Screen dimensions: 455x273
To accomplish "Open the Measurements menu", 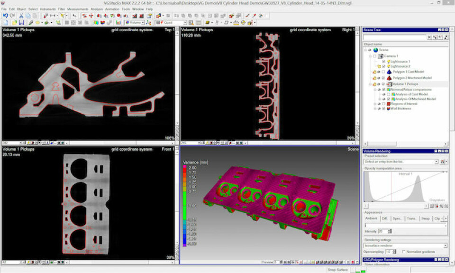I will click(x=77, y=9).
